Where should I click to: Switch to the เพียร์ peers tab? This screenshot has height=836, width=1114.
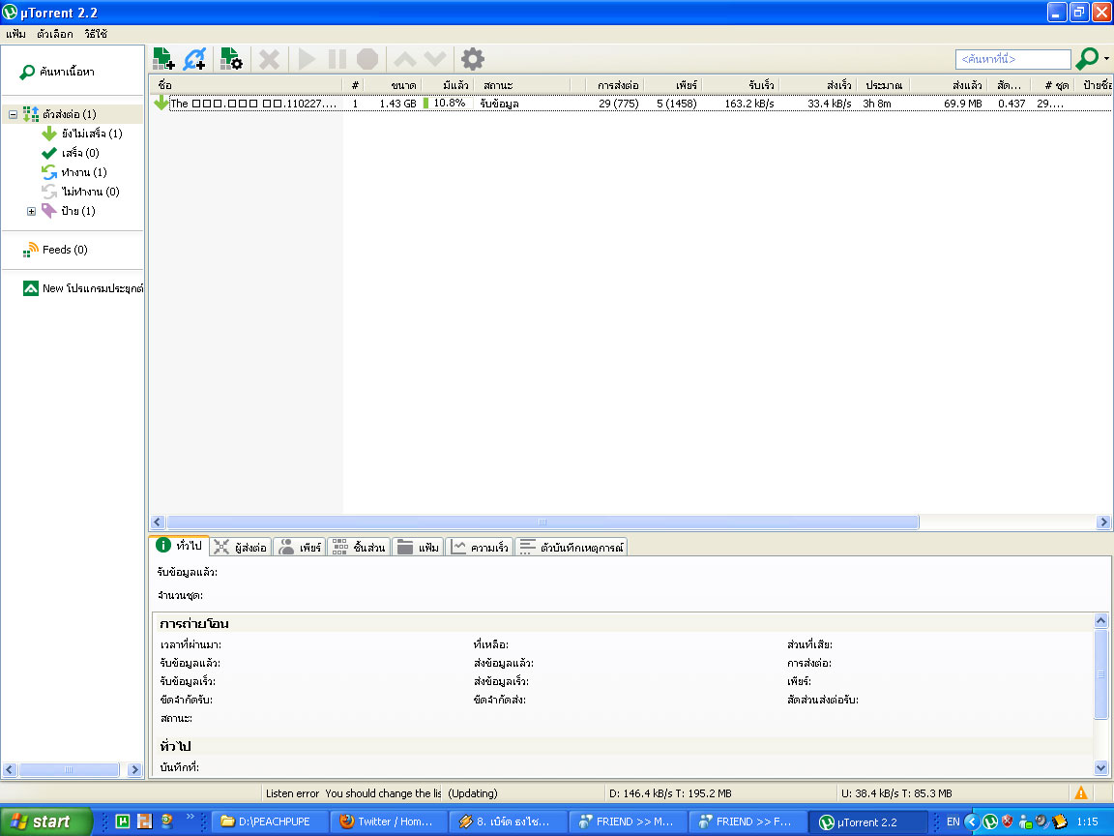click(x=299, y=548)
